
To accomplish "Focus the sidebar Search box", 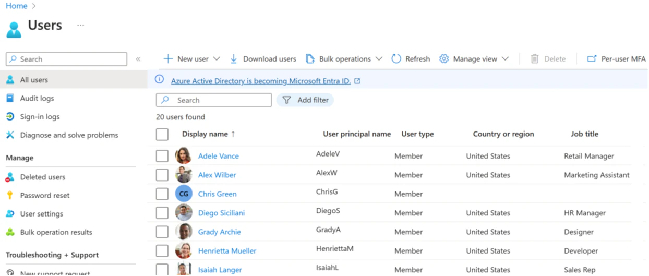I will (x=66, y=59).
